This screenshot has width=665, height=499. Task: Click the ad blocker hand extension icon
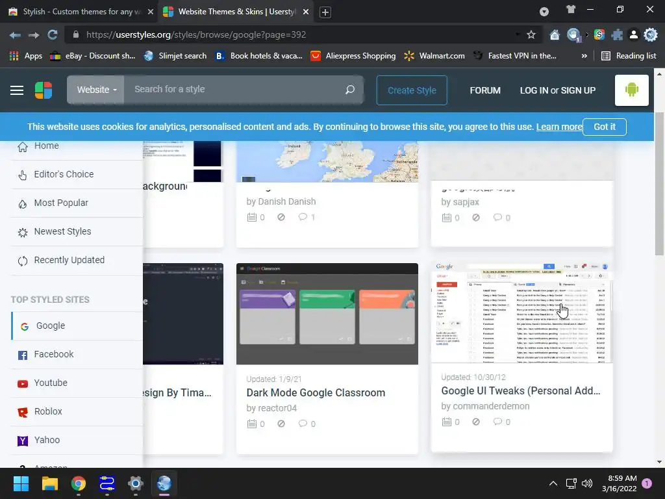tap(573, 35)
